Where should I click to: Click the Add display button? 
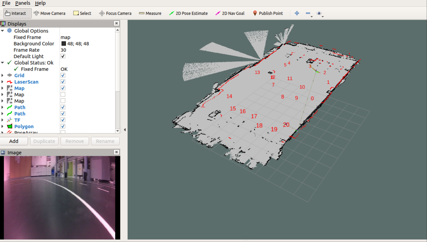(14, 141)
